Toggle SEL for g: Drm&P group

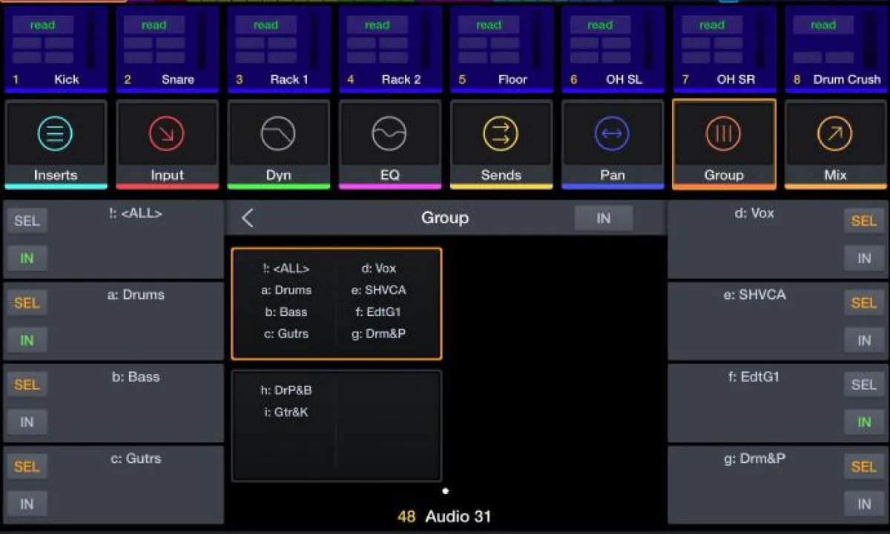tap(864, 467)
